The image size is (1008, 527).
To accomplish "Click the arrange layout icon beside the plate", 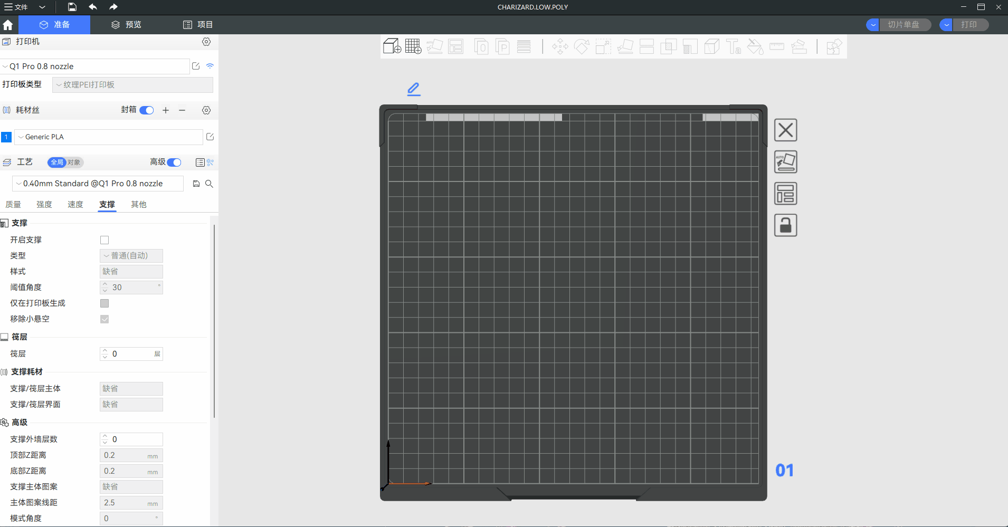I will coord(785,194).
